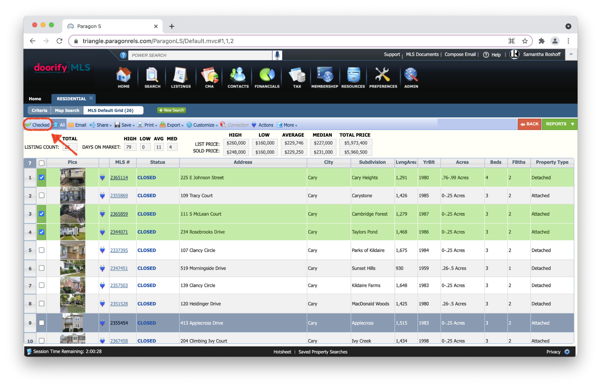
Task: Click the New Search button
Action: tap(172, 110)
